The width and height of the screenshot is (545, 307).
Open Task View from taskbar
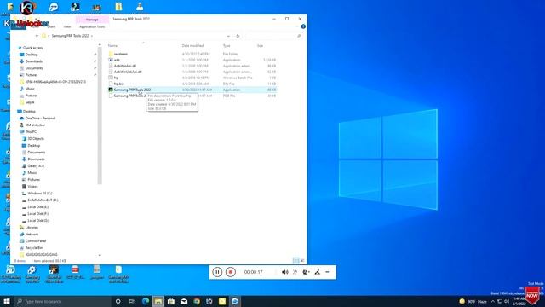[x=132, y=301]
